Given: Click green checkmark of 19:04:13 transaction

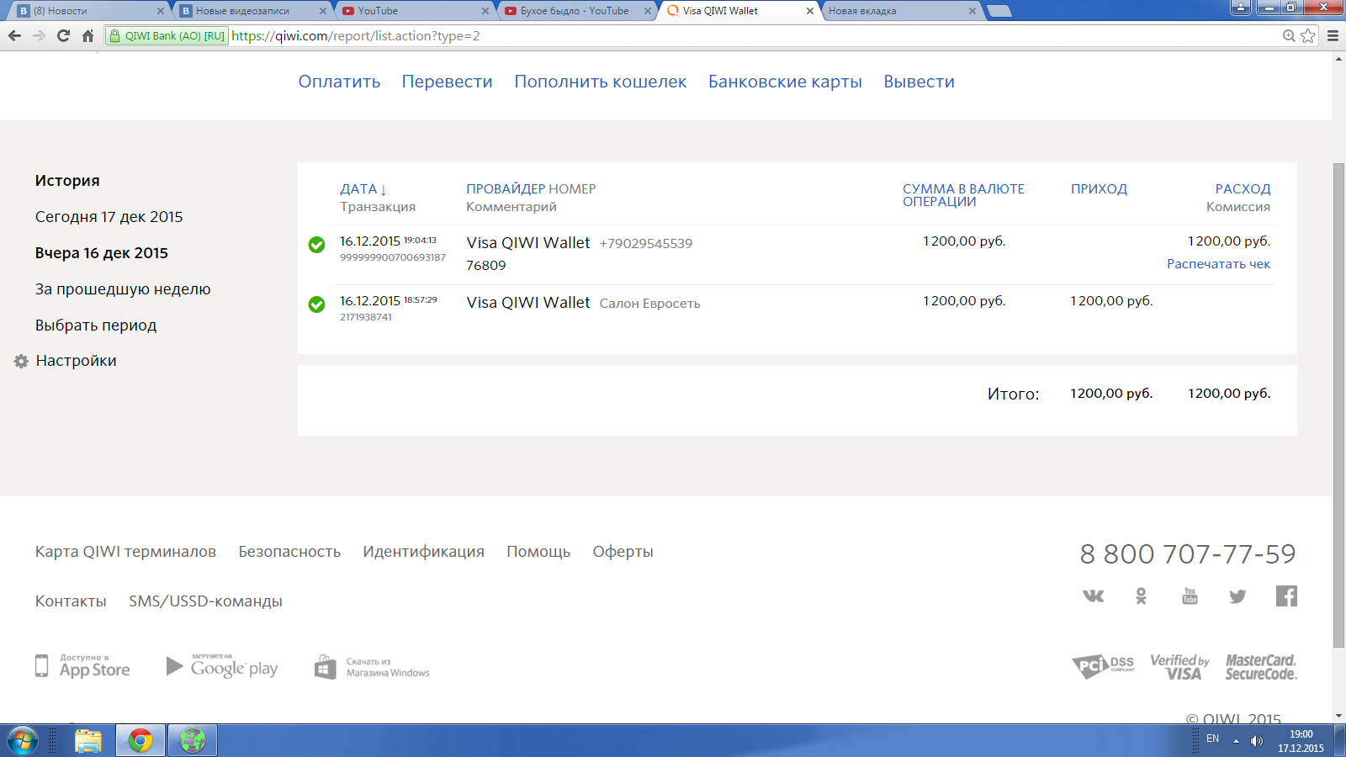Looking at the screenshot, I should pos(316,245).
